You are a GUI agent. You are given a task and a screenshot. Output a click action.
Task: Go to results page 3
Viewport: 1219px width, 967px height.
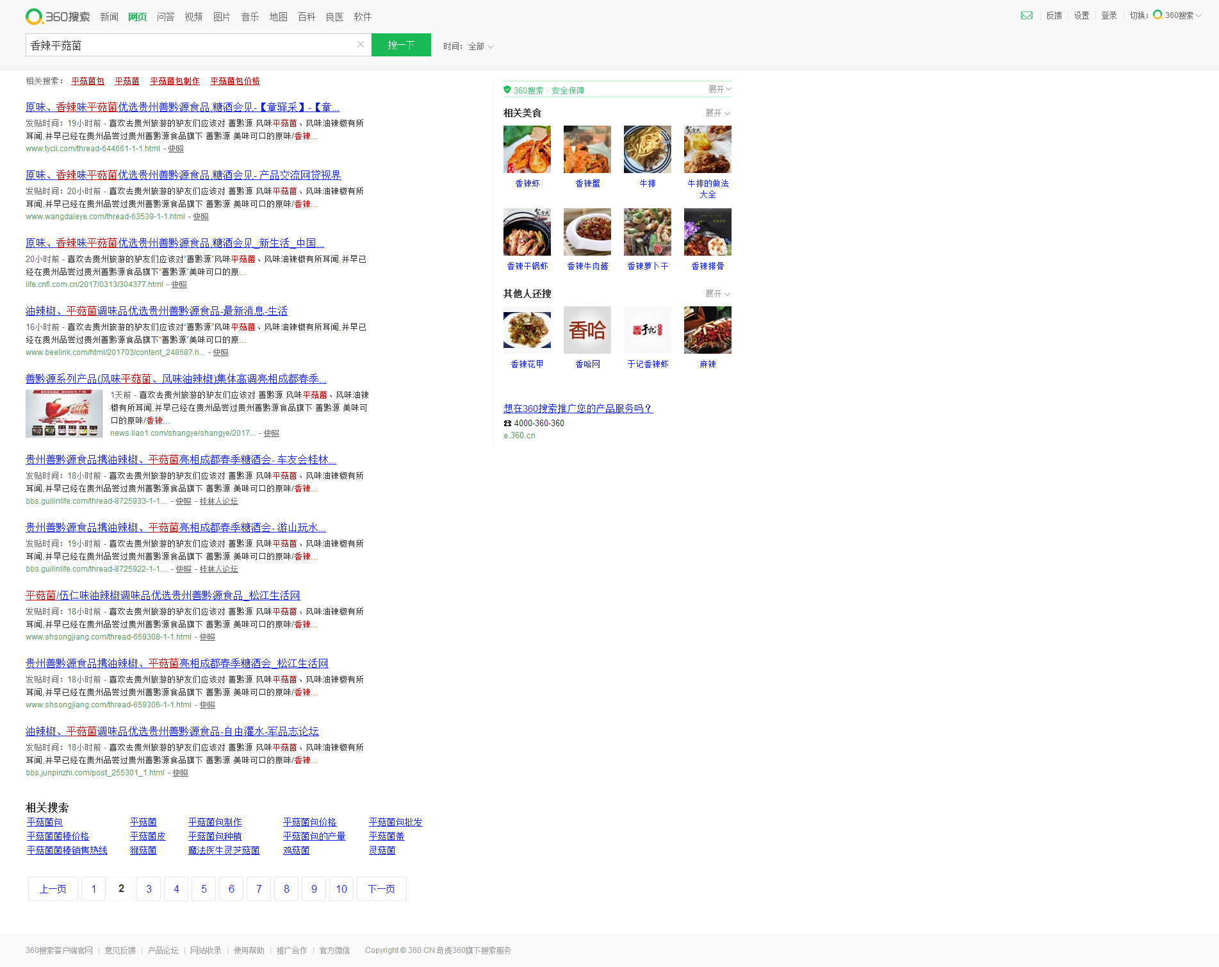point(149,889)
